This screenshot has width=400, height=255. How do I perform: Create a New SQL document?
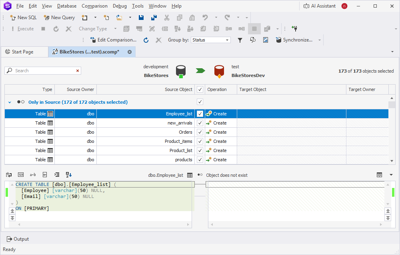coord(23,17)
